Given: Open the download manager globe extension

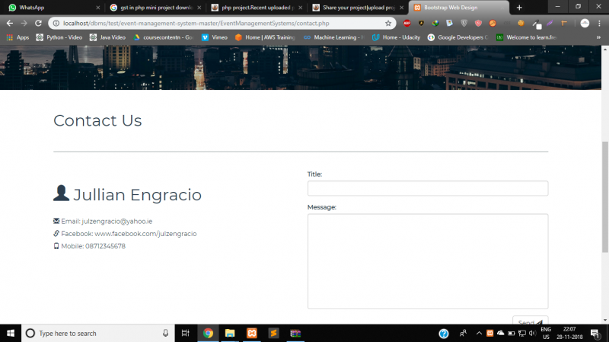Looking at the screenshot, I should (435, 24).
